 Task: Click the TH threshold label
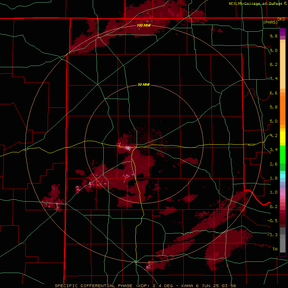pos(275,249)
